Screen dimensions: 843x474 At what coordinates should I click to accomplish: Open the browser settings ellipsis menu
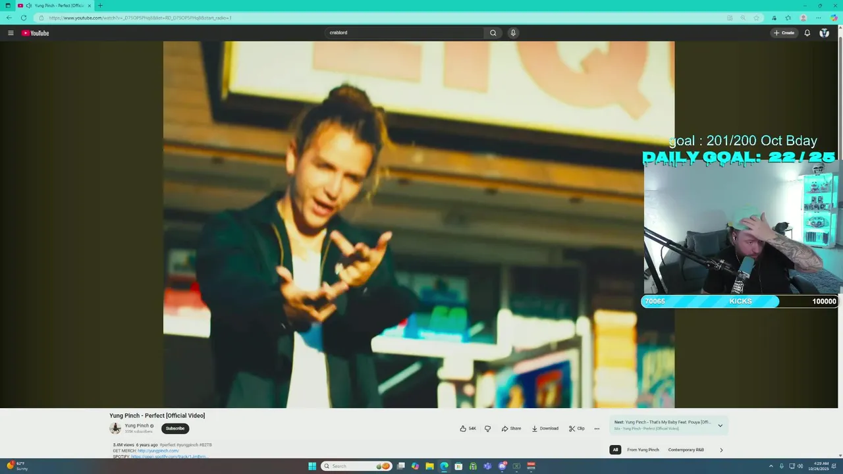click(819, 18)
